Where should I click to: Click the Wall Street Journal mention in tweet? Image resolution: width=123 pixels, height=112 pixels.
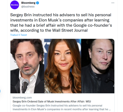(70, 30)
